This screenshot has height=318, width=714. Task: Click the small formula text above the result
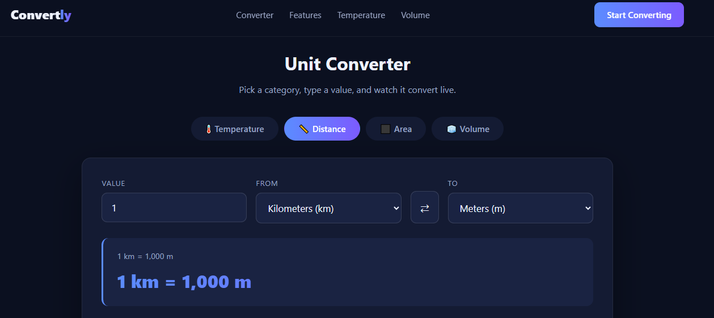145,256
